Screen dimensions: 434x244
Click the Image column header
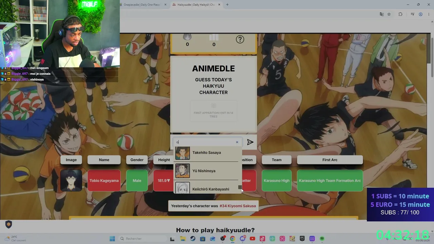point(71,160)
